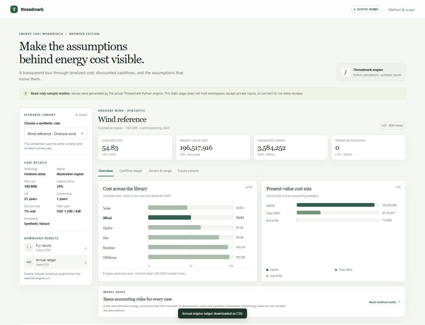The width and height of the screenshot is (425, 325).
Task: Open the Method & scope link
Action: point(401,9)
